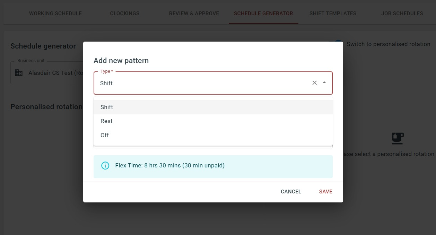This screenshot has width=436, height=235.
Task: Collapse the Type dropdown with the arrow
Action: tap(324, 83)
